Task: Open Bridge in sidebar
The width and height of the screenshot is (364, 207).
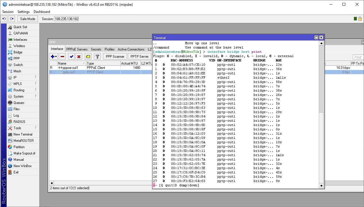Action: pyautogui.click(x=23, y=52)
